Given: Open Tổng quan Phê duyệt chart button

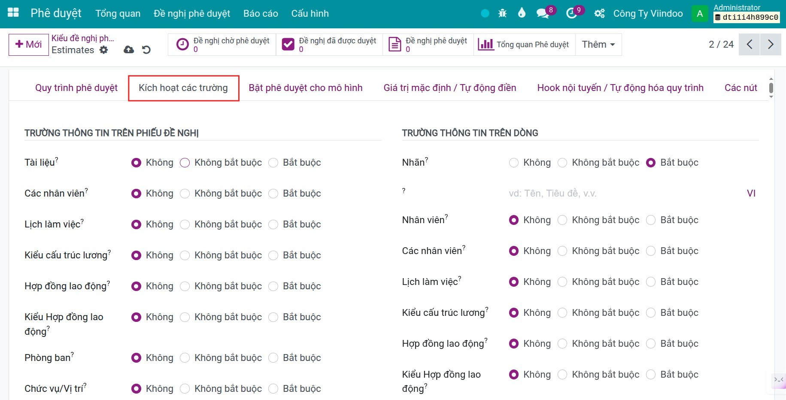Looking at the screenshot, I should click(x=524, y=45).
